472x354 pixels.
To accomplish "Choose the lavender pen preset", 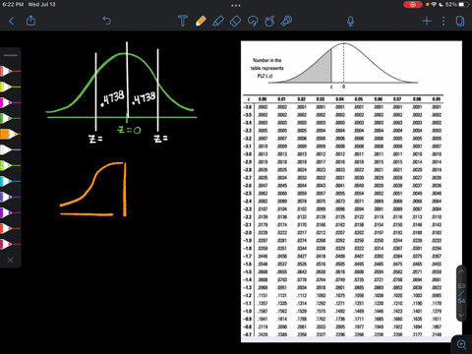I will coord(10,197).
